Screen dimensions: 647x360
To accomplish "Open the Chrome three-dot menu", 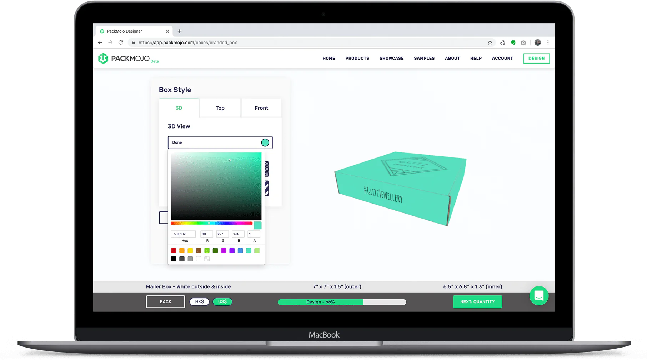I will 548,42.
